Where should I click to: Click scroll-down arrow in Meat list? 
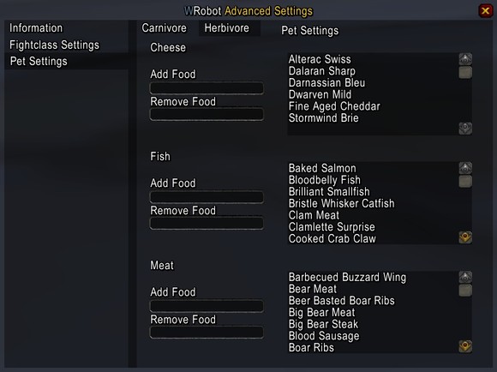click(x=465, y=346)
